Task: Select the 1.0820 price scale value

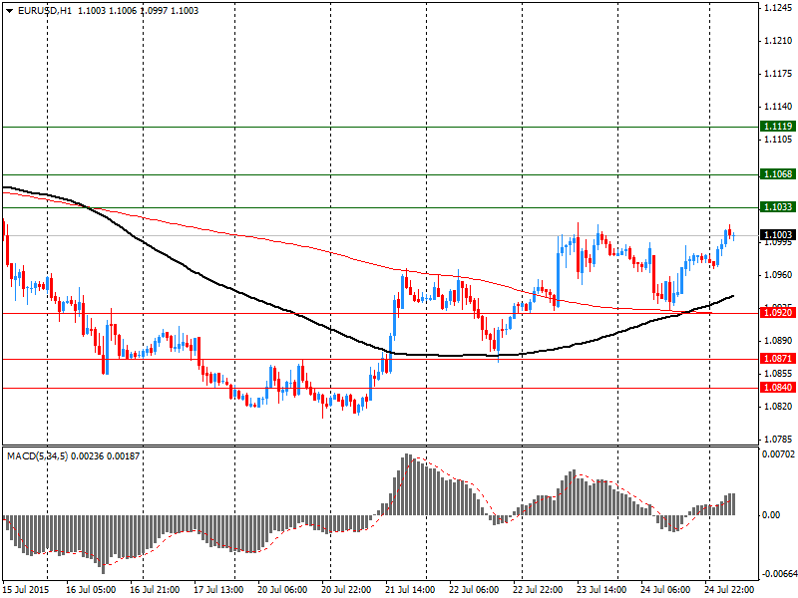Action: coord(779,407)
